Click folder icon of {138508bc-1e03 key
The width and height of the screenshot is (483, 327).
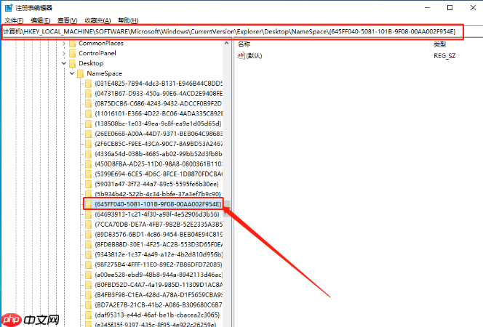[x=89, y=124]
